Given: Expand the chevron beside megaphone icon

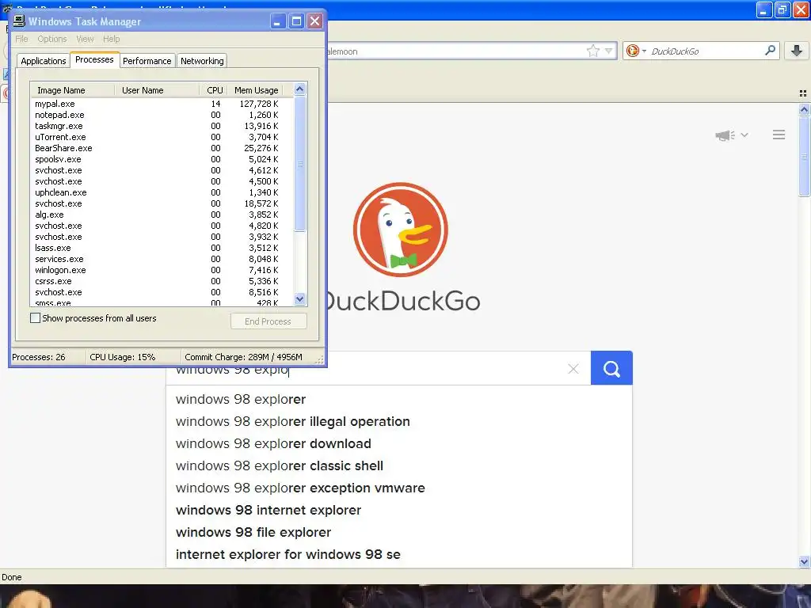Looking at the screenshot, I should [x=744, y=135].
